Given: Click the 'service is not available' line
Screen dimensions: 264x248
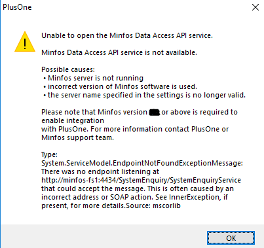Looking at the screenshot, I should click(x=119, y=52).
